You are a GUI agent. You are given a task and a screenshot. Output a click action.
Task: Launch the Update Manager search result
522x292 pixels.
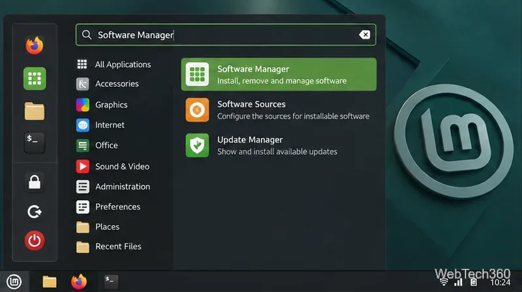(x=279, y=145)
